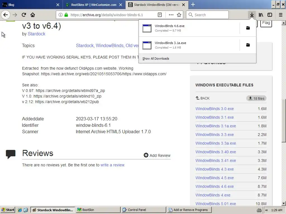286x214 pixels.
Task: Expand hidden tray icons chevron
Action: 266,210
